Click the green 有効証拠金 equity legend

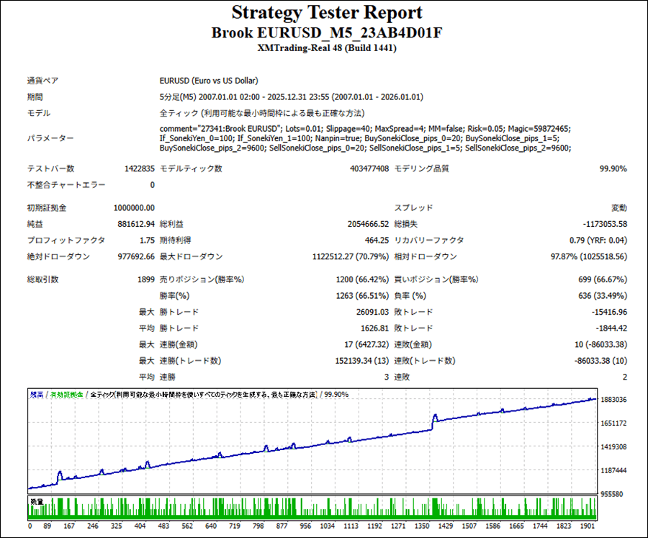(66, 395)
